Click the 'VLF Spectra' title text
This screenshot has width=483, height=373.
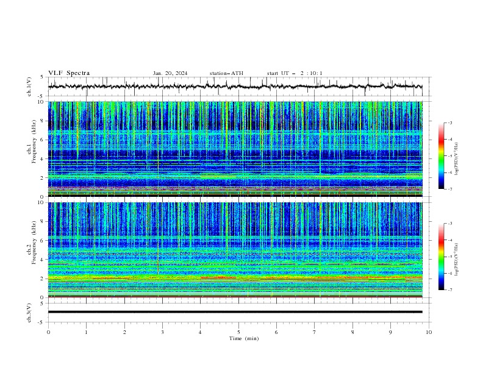(x=69, y=73)
